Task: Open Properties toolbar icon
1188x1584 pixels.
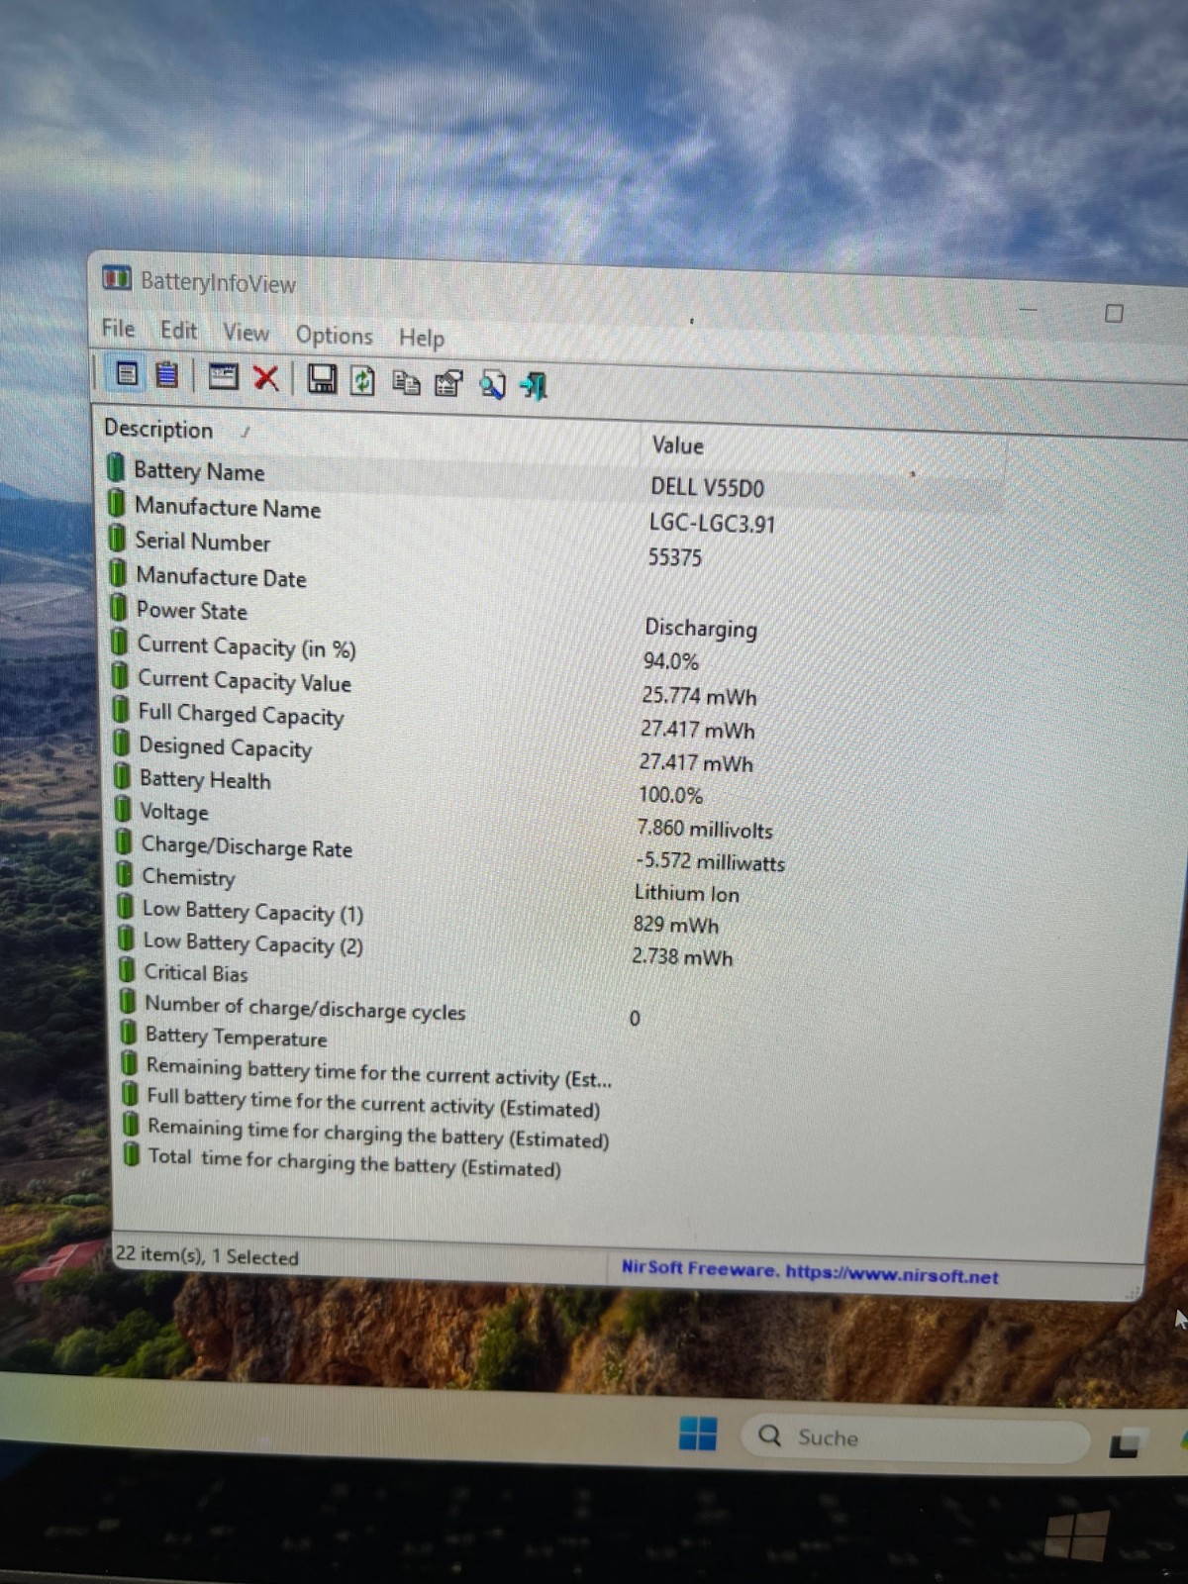Action: click(x=448, y=383)
